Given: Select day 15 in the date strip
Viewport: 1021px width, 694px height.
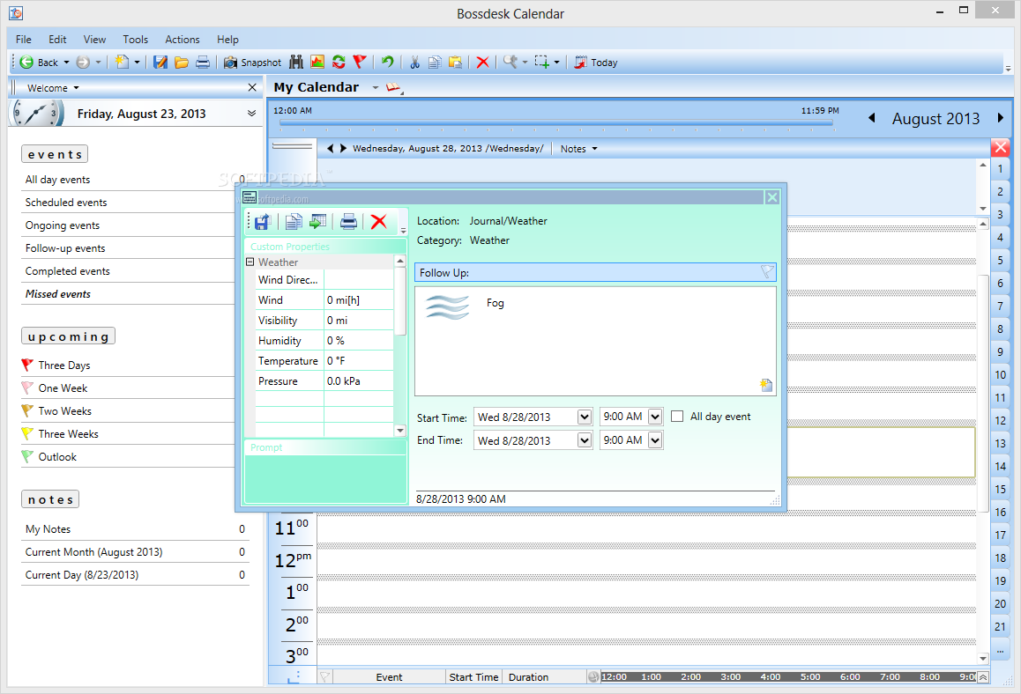Looking at the screenshot, I should tap(1000, 489).
